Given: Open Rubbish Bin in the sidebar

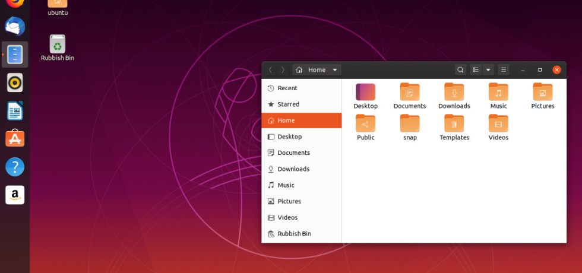Looking at the screenshot, I should click(294, 234).
